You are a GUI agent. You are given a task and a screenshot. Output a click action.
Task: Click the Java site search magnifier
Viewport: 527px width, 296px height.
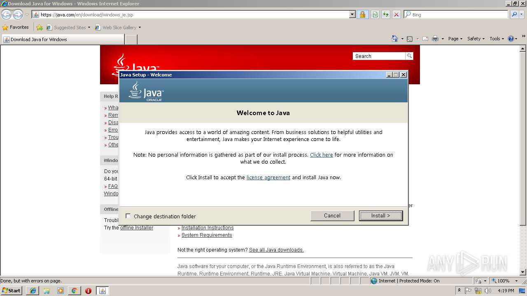409,56
